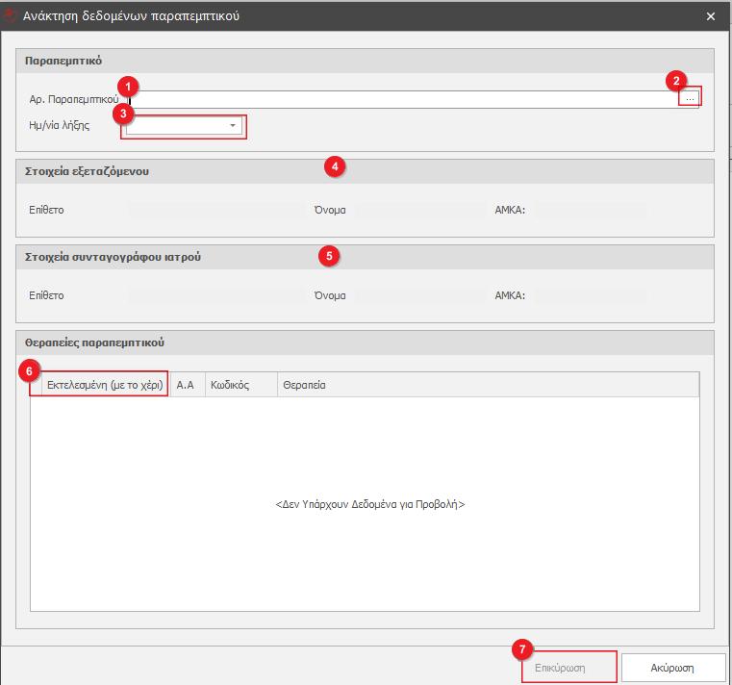Click the Αρ. Παραπεμπτικού text field

(x=404, y=99)
